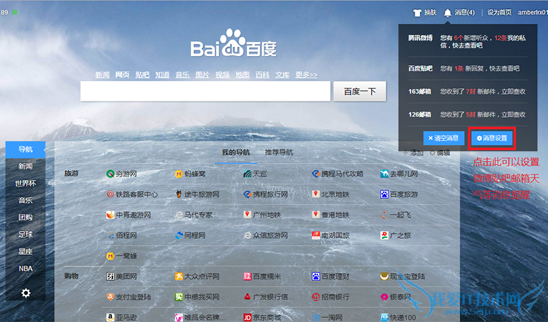Screen dimensions: 548x322
Task: Open 同程网 site shortcut
Action: tap(190, 235)
